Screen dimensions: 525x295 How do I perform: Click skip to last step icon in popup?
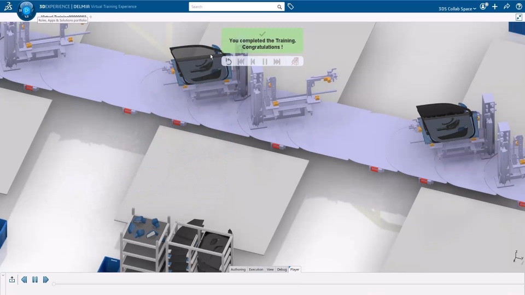coord(277,62)
